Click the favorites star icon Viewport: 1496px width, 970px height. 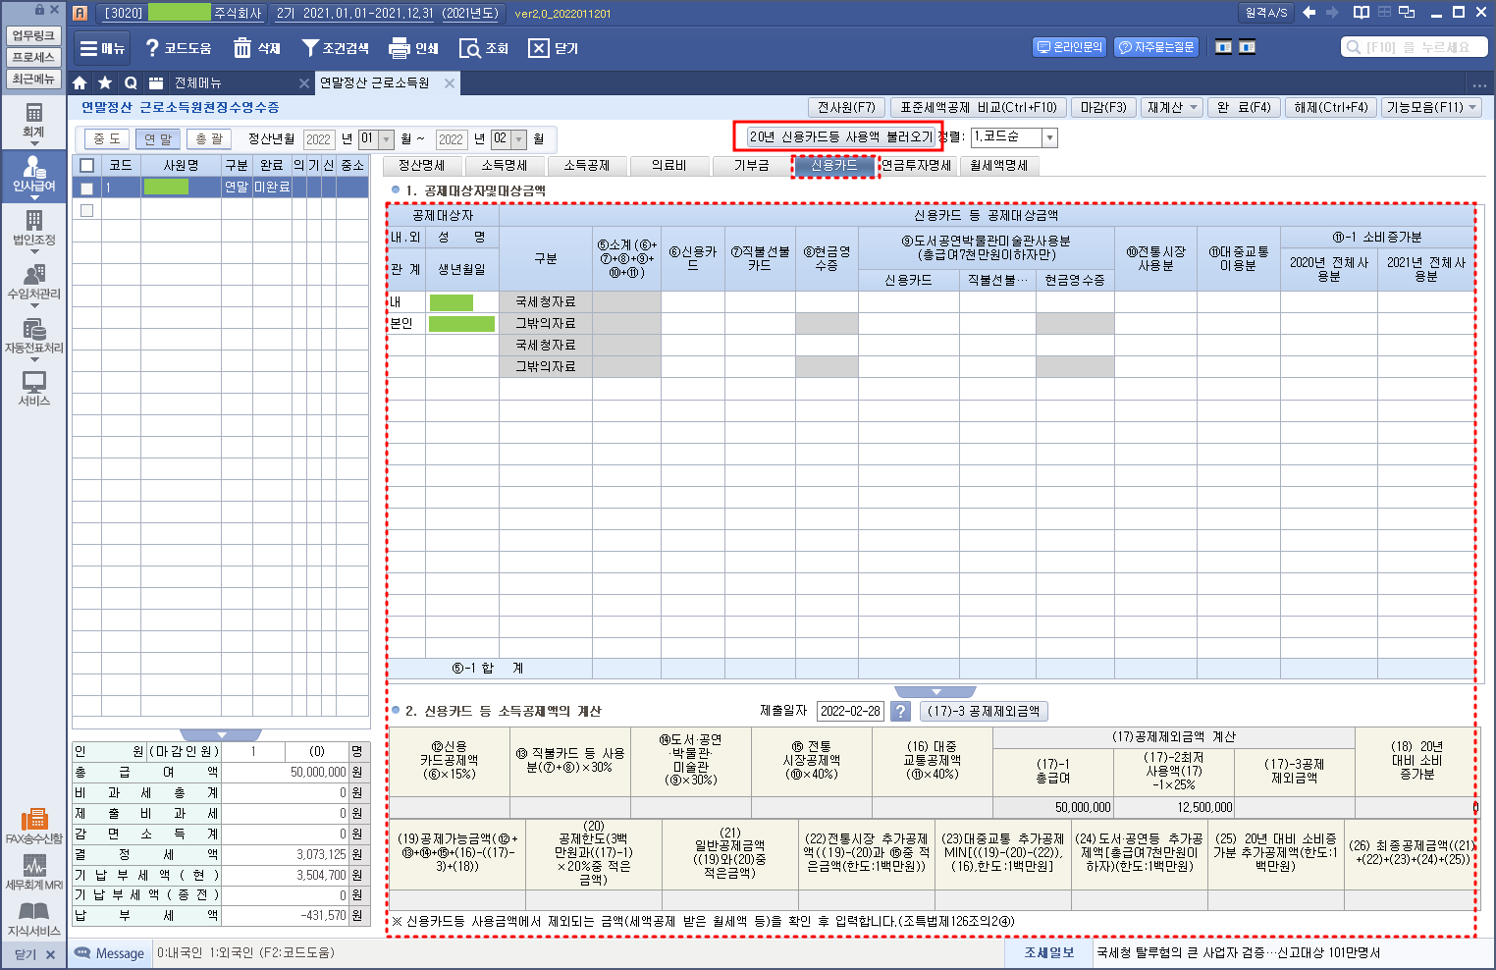[x=105, y=83]
